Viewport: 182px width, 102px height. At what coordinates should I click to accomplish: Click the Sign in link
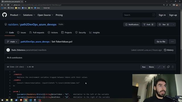(162, 15)
